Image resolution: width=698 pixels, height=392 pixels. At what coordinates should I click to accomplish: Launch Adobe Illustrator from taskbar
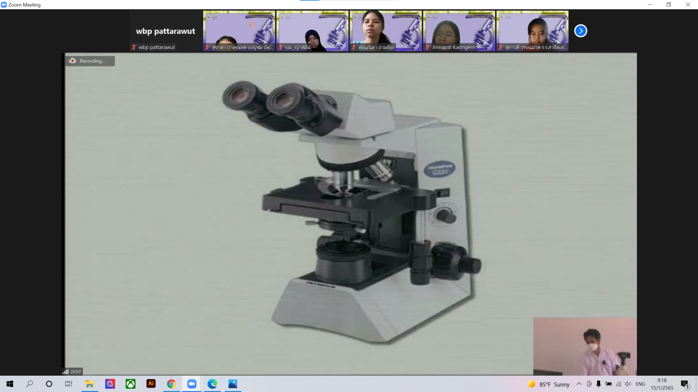tap(151, 384)
